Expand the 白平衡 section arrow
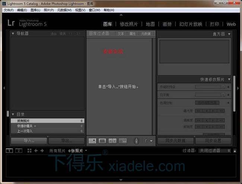The width and height of the screenshot is (242, 184). pos(228,95)
